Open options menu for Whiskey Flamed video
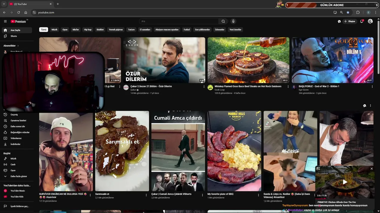 (x=288, y=87)
